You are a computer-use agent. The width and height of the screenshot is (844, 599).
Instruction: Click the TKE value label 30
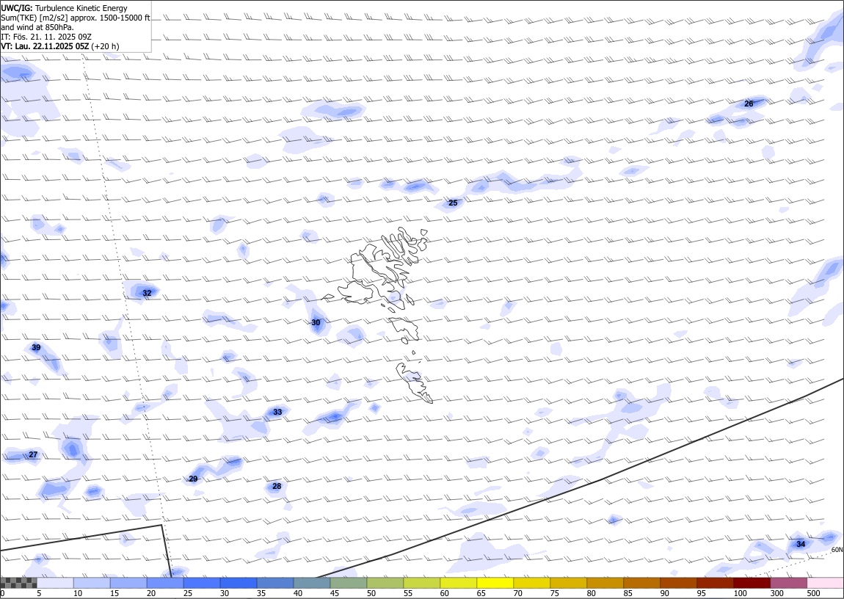pyautogui.click(x=316, y=323)
